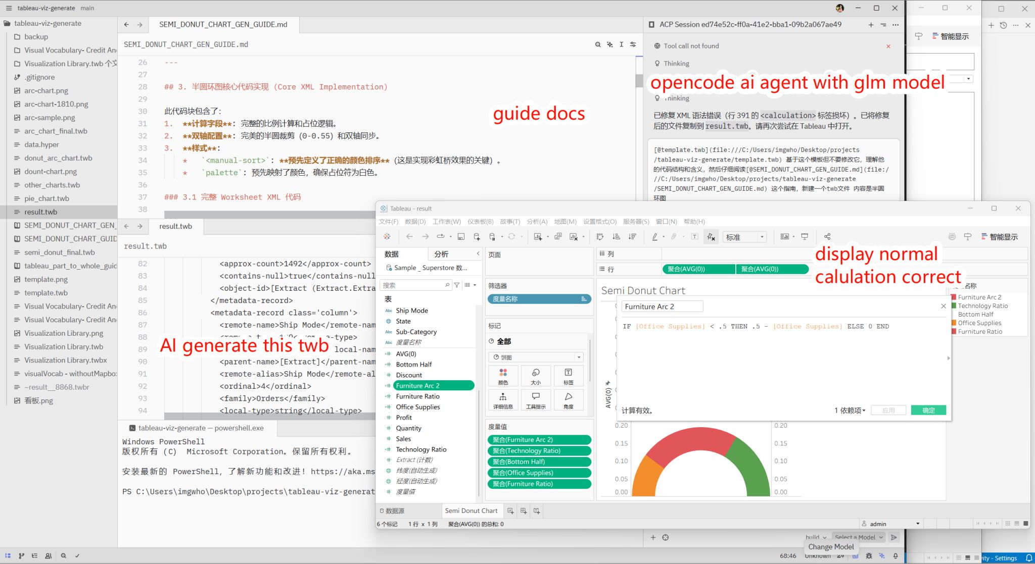Viewport: 1035px width, 564px height.
Task: Click the share workbook icon in Tableau
Action: [827, 236]
